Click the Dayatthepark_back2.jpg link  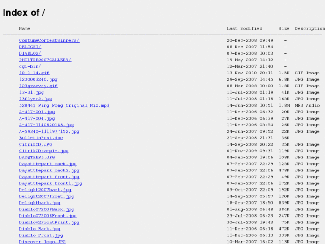[x=49, y=170]
